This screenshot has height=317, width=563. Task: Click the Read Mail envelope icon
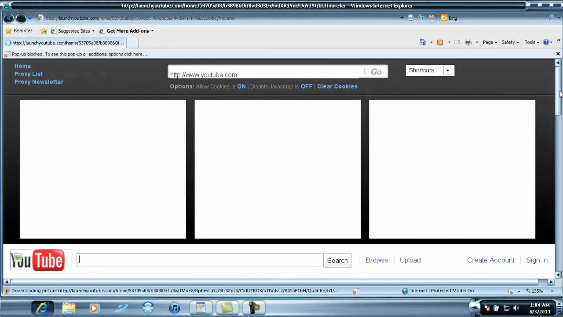pos(457,42)
